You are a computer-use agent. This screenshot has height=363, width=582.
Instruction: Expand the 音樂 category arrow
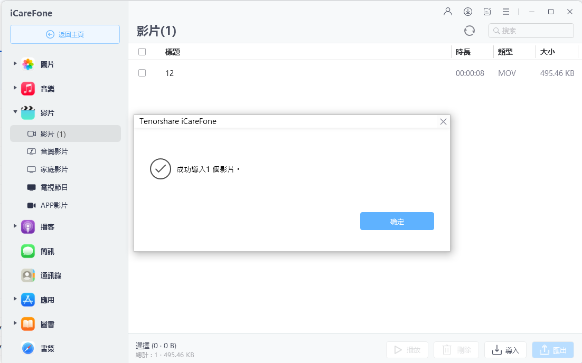click(15, 88)
